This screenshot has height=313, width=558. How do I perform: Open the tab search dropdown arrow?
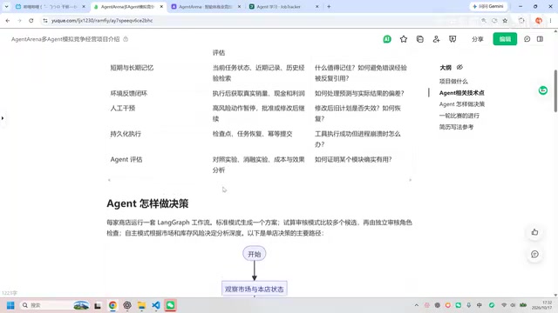6,6
